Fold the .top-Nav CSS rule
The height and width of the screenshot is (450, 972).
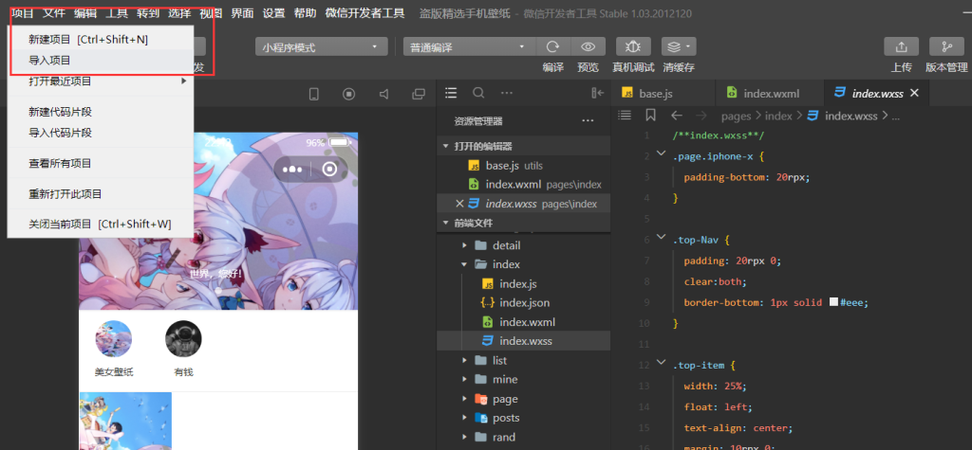(661, 239)
